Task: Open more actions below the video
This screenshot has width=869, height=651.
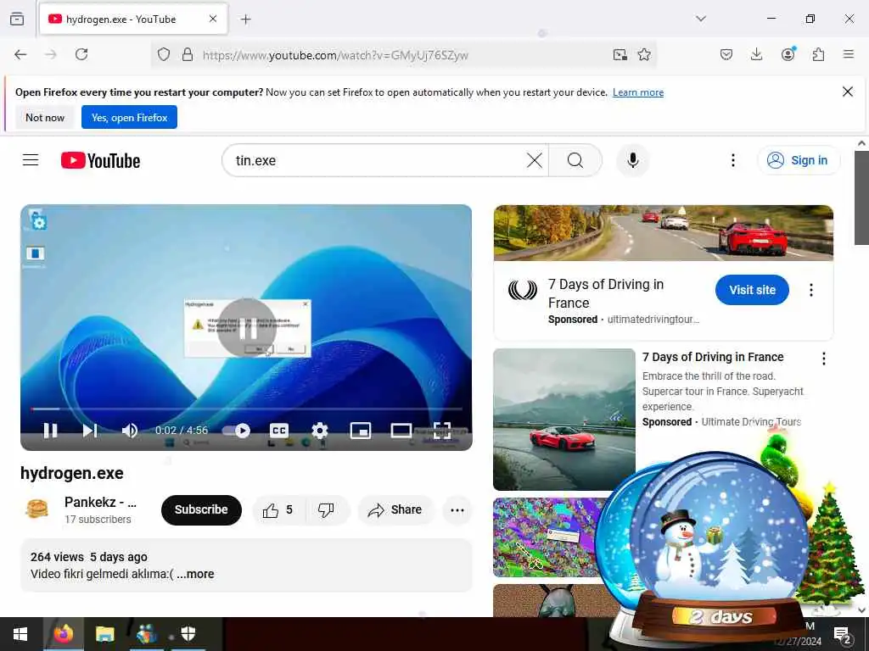Action: tap(457, 509)
